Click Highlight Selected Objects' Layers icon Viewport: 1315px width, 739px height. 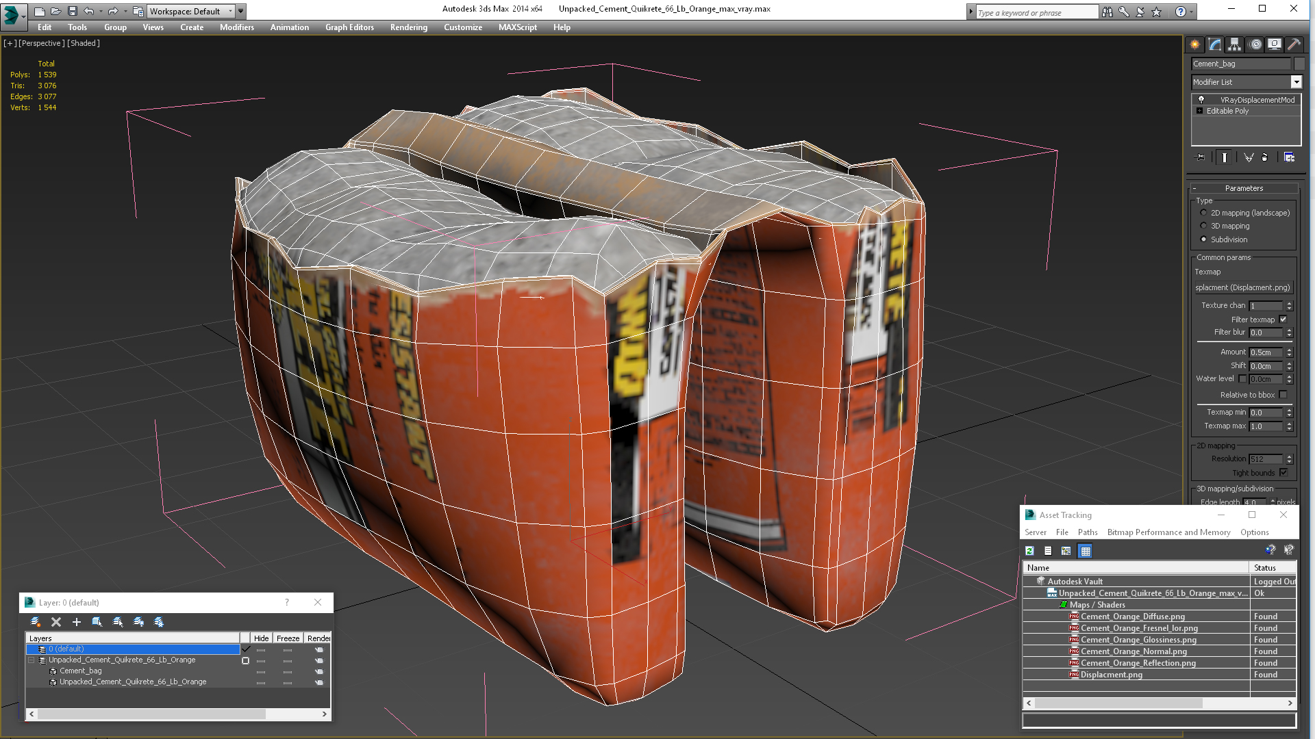coord(118,622)
